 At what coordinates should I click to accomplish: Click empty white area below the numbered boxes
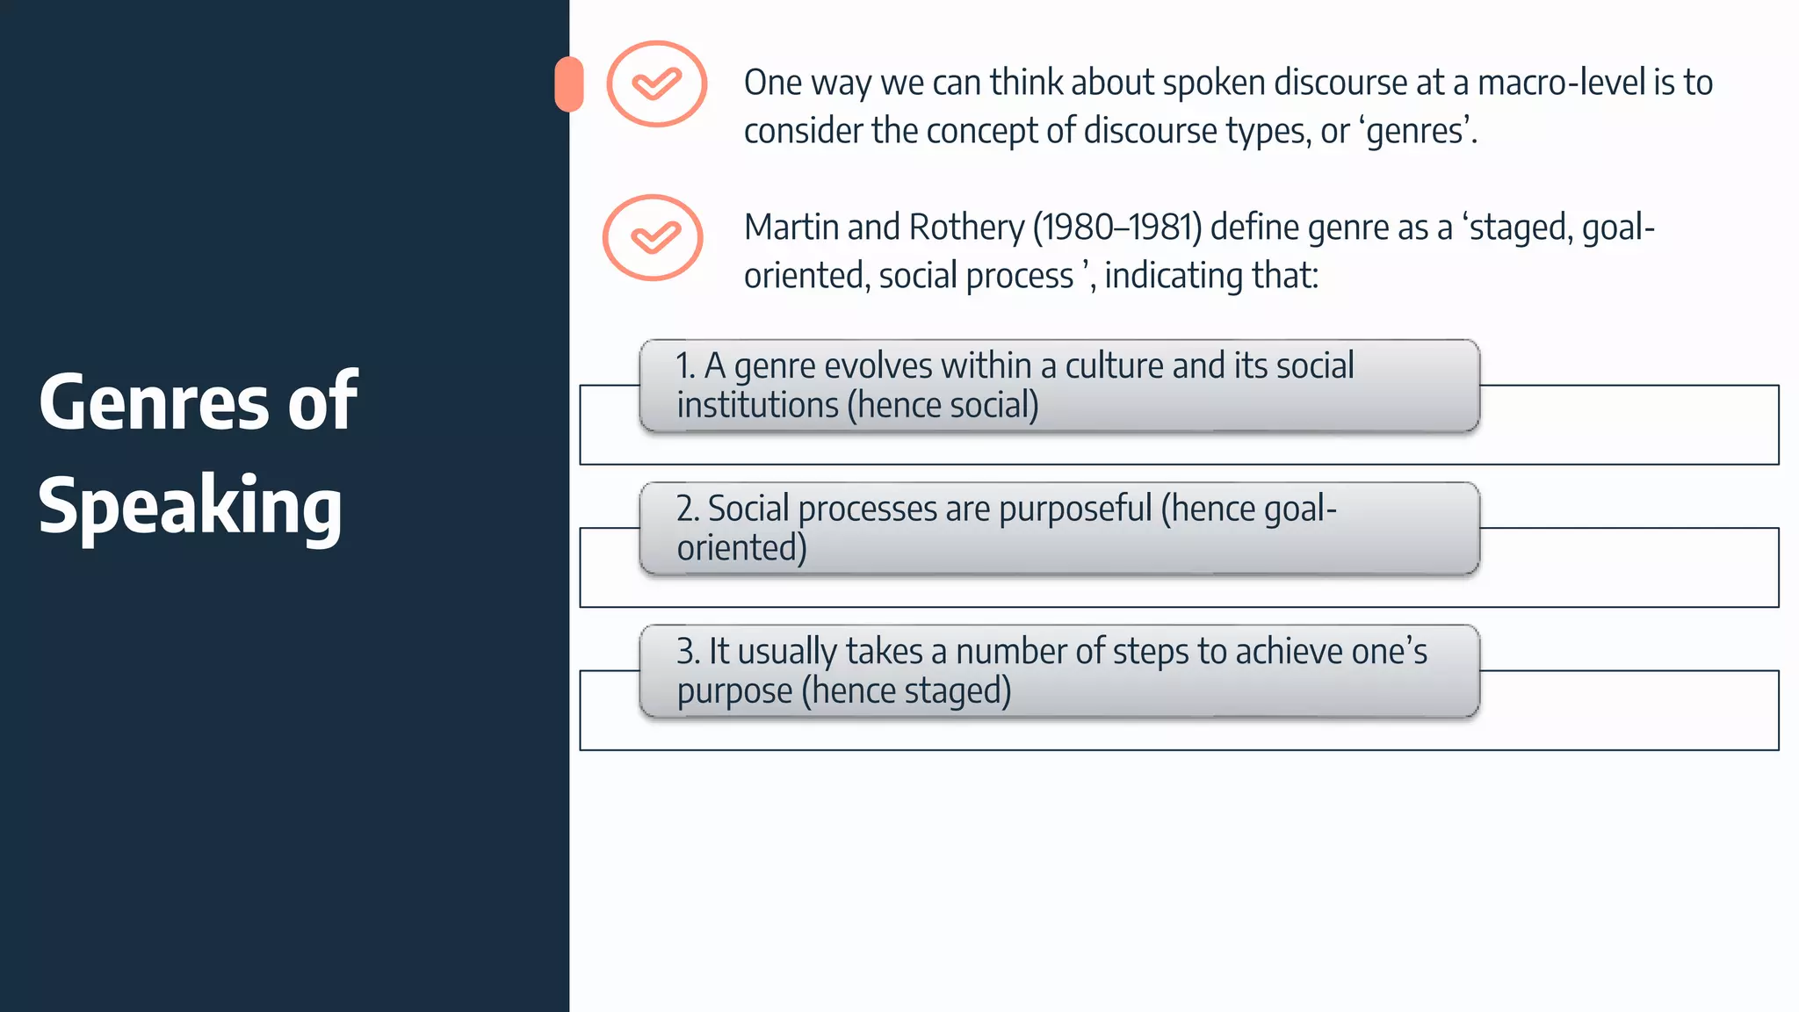[1177, 878]
